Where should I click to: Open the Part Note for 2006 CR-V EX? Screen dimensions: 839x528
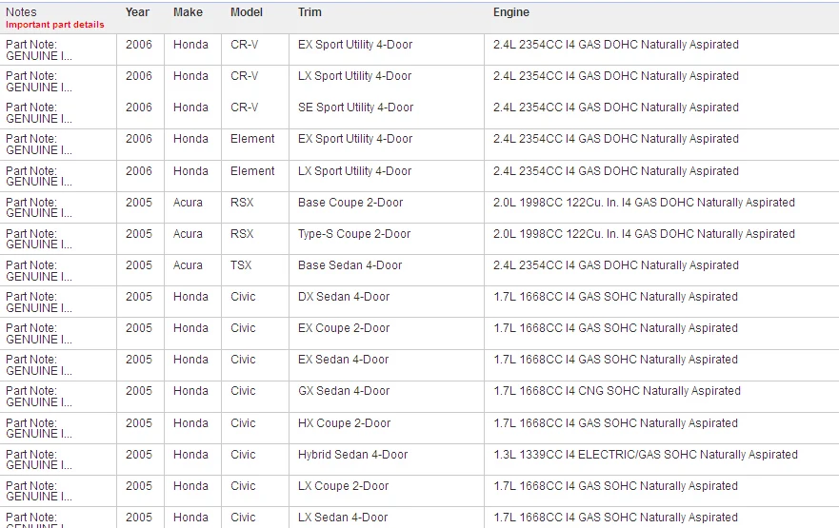tap(38, 50)
